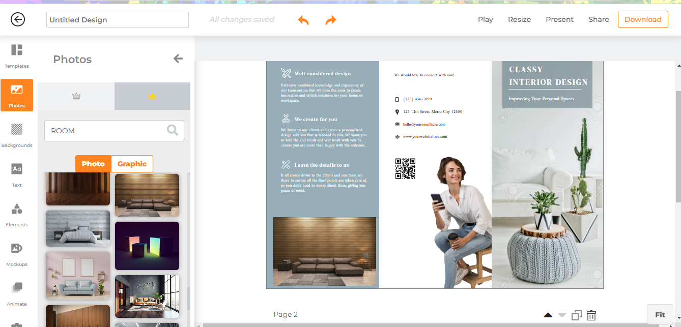Delete Page 2 with the trash icon
This screenshot has width=681, height=327.
(x=591, y=315)
